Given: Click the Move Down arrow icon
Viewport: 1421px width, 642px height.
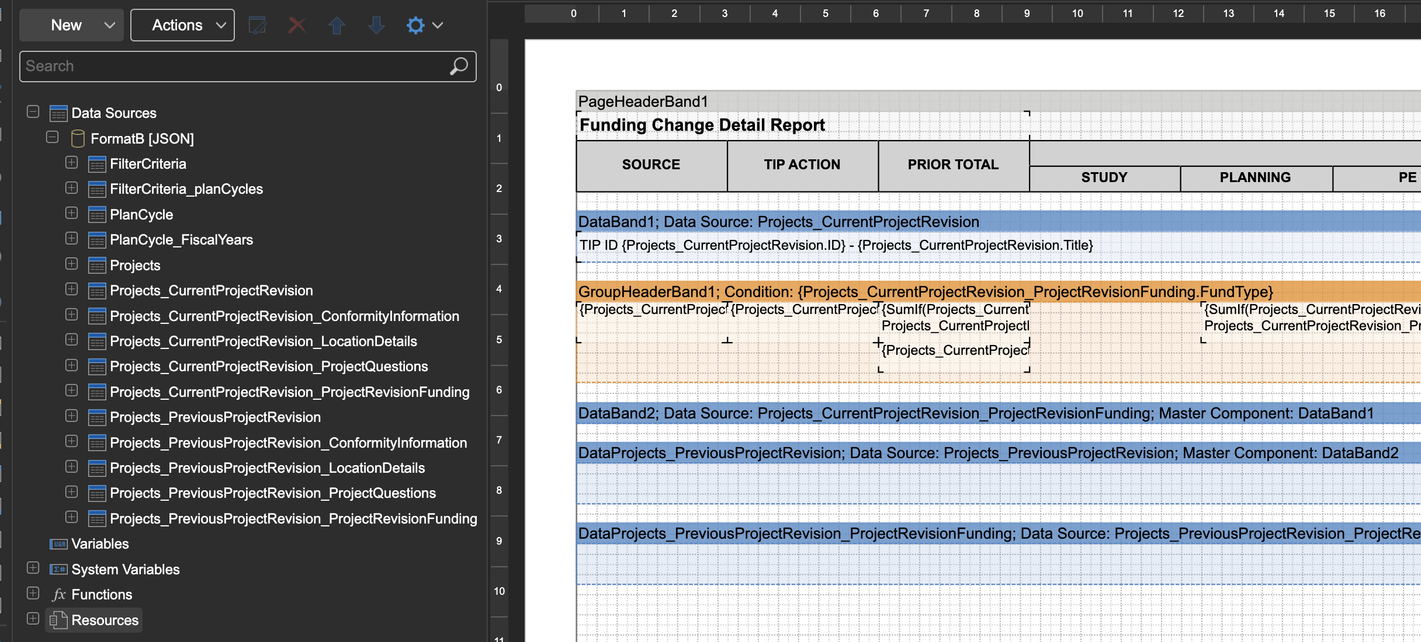Looking at the screenshot, I should [376, 25].
